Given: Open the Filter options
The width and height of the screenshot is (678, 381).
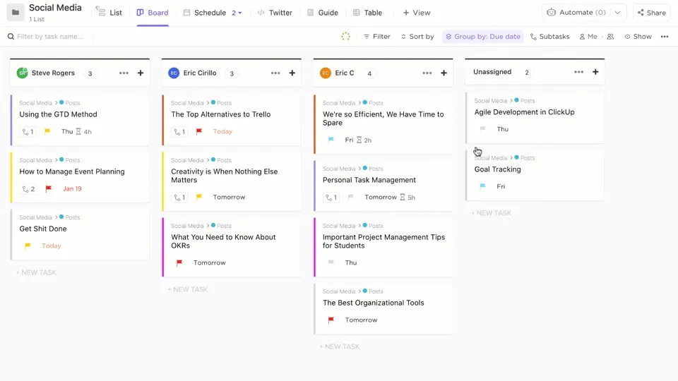Looking at the screenshot, I should coord(376,37).
